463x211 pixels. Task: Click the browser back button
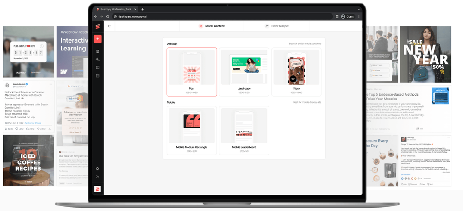(96, 17)
